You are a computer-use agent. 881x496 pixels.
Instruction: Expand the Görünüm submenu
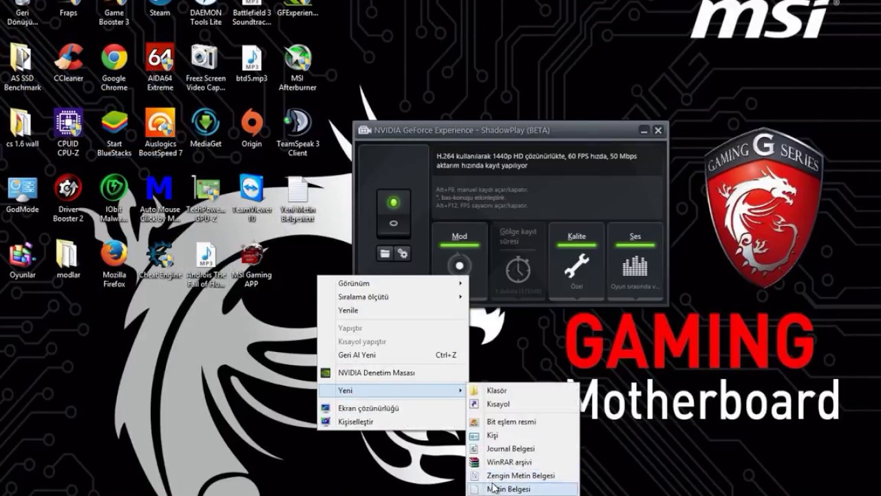click(x=393, y=283)
